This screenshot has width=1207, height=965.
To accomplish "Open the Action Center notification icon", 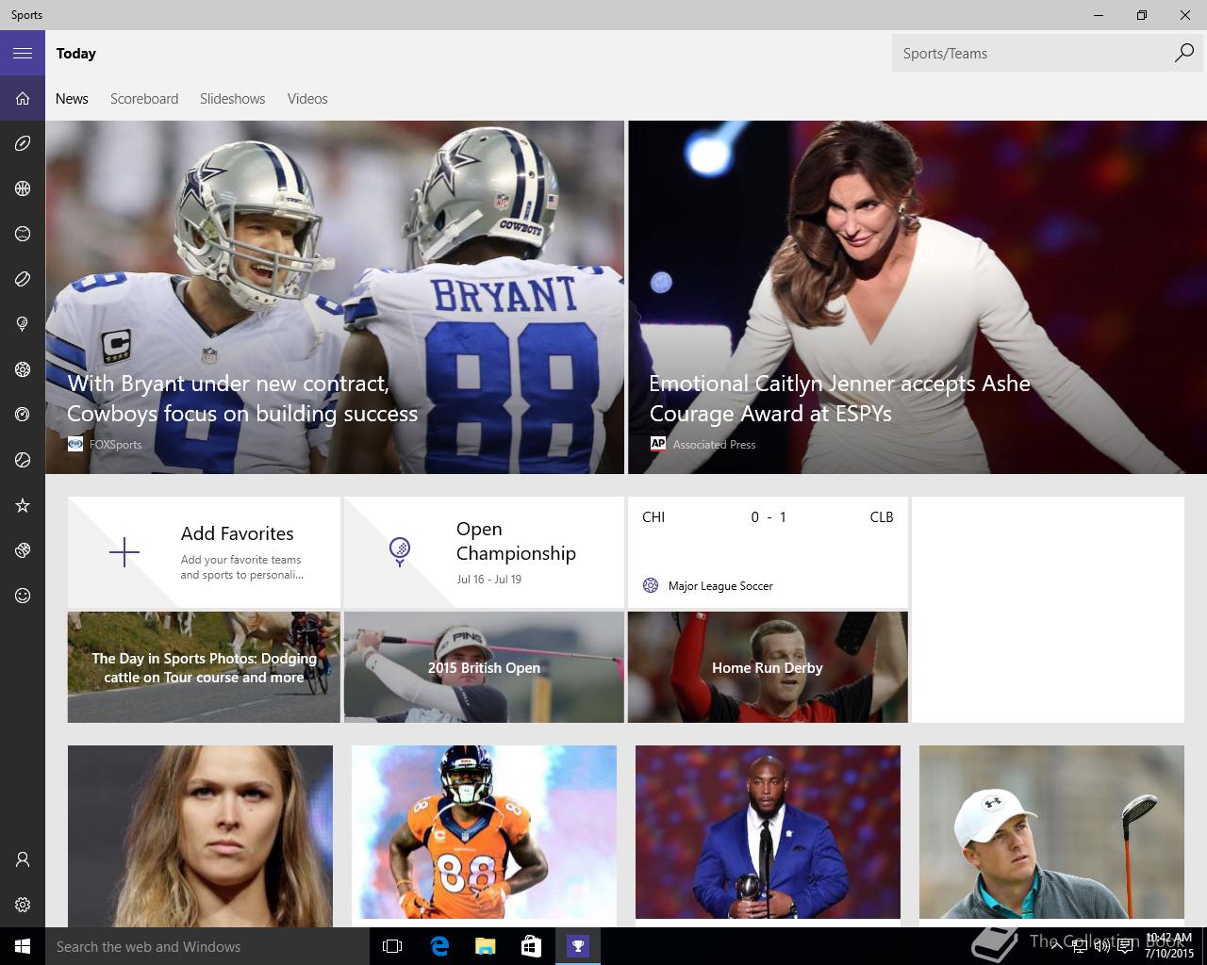I will (1125, 946).
